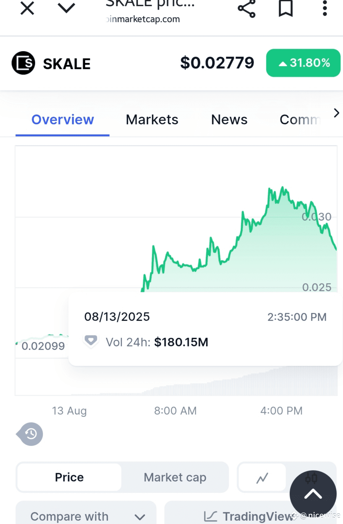Open the Compare with dropdown
The height and width of the screenshot is (524, 343).
click(86, 516)
